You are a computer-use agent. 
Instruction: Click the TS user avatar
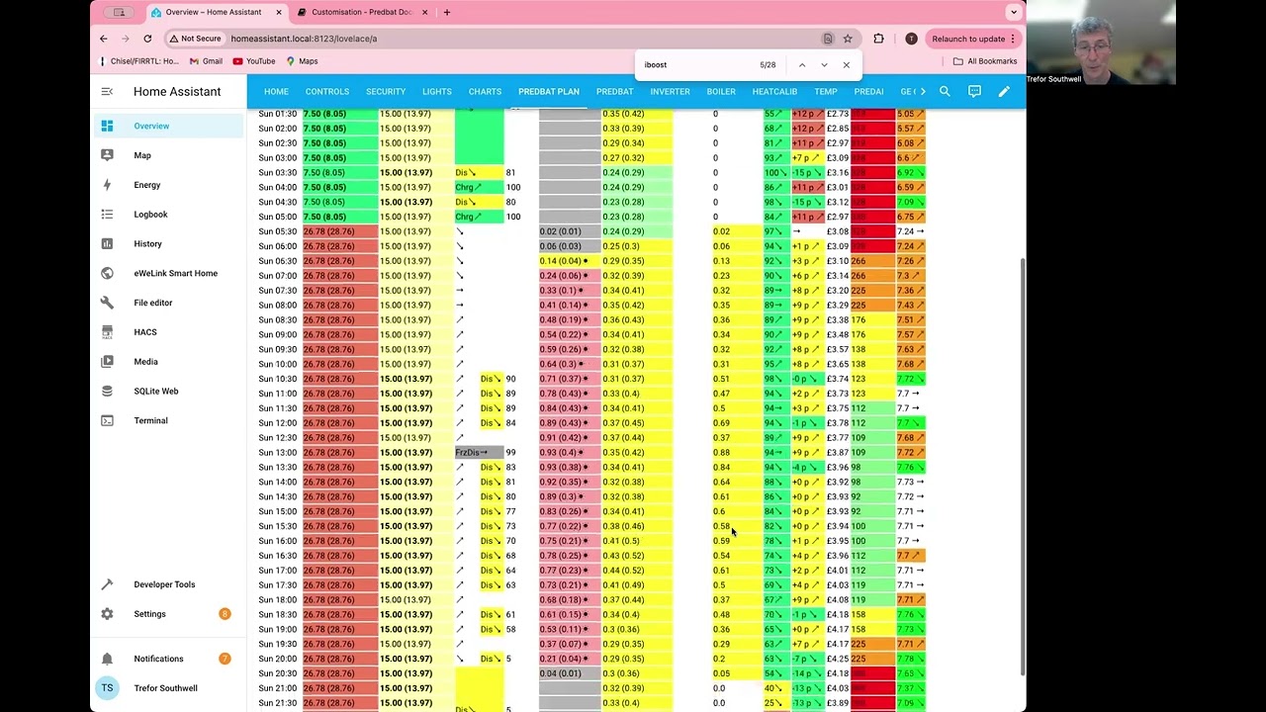[x=107, y=688]
